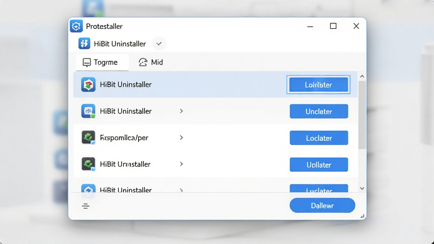Viewport: 434px width, 244px height.
Task: Expand the Fcspomllca/per row chevron
Action: 181,138
